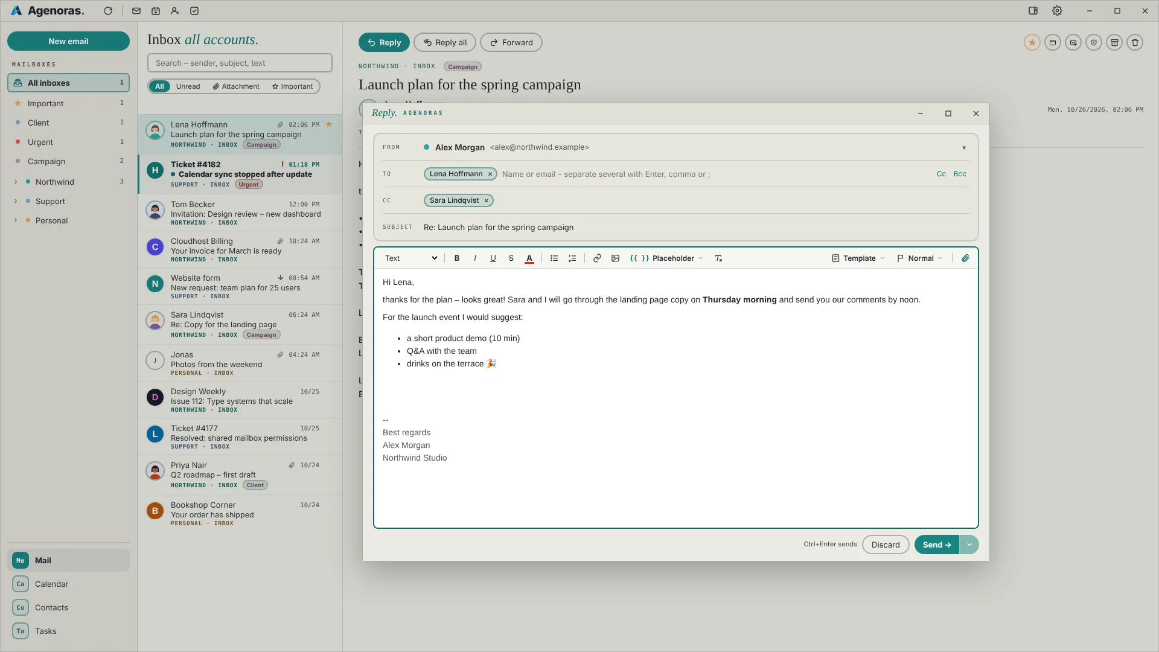Remove Sara Lindqvist from Cc field
Viewport: 1159px width, 652px height.
[486, 201]
